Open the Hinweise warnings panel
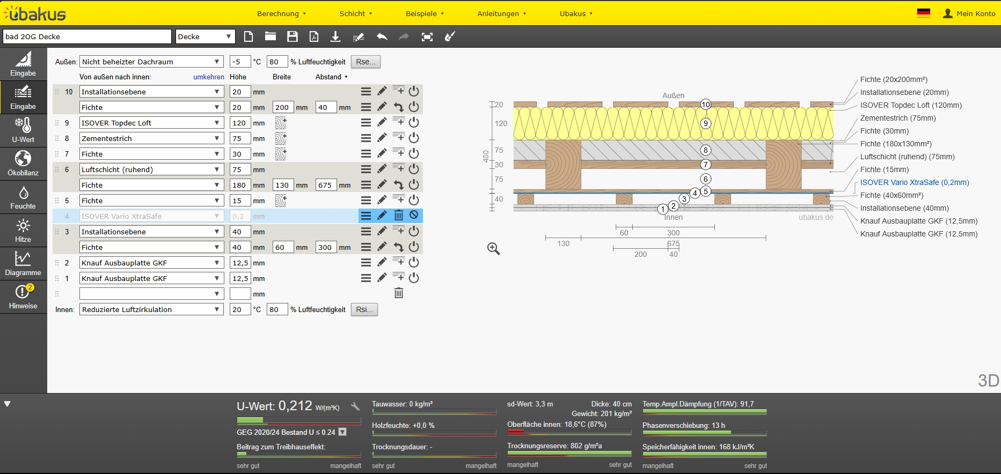Viewport: 1001px width, 474px height. pos(23,297)
